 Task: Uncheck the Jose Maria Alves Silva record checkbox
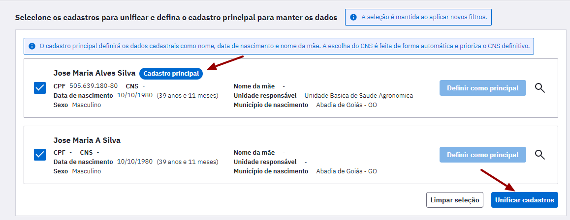pyautogui.click(x=39, y=88)
